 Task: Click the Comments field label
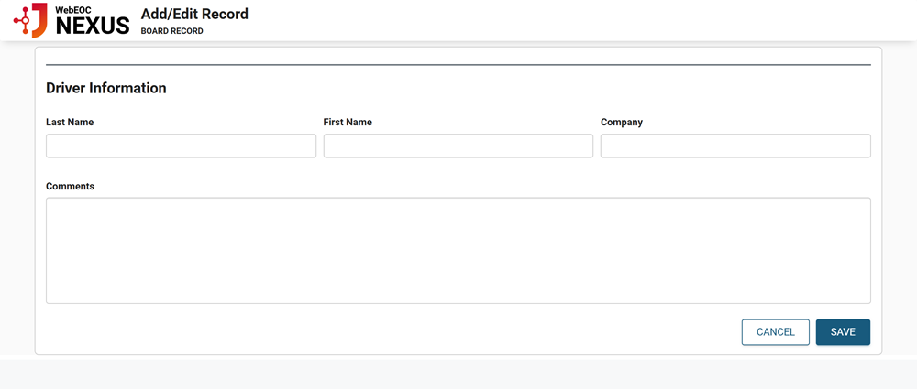coord(70,186)
